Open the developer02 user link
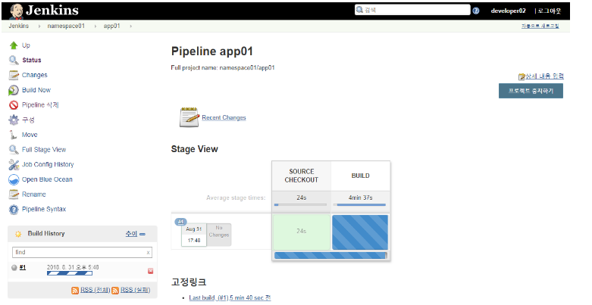Viewport: 592px width, 305px height. click(508, 11)
